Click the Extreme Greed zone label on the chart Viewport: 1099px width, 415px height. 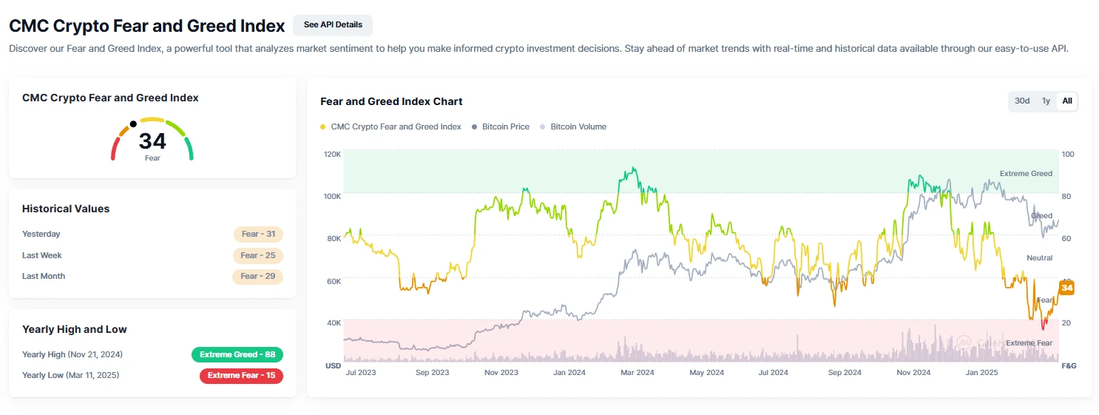click(1026, 174)
